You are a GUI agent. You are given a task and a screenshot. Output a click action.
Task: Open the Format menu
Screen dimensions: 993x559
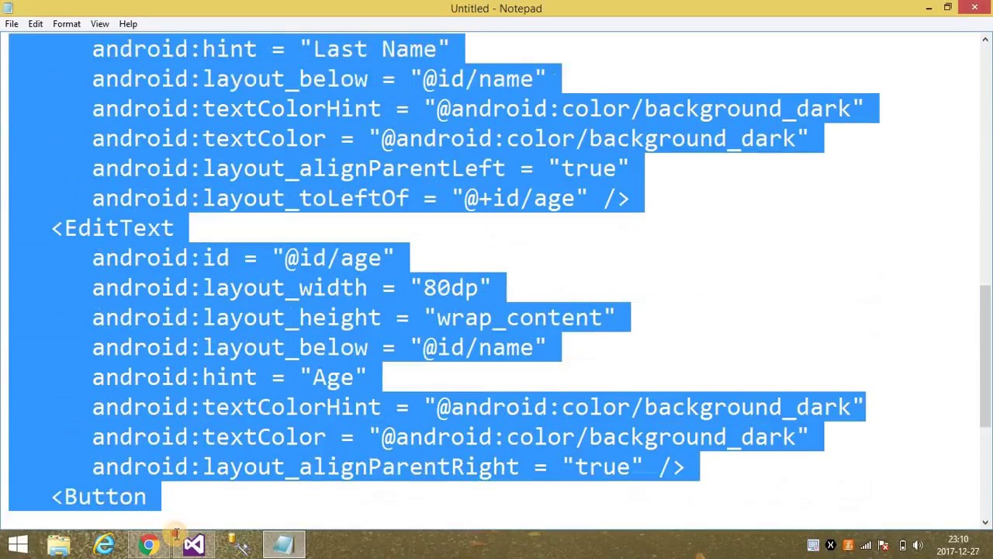coord(67,24)
